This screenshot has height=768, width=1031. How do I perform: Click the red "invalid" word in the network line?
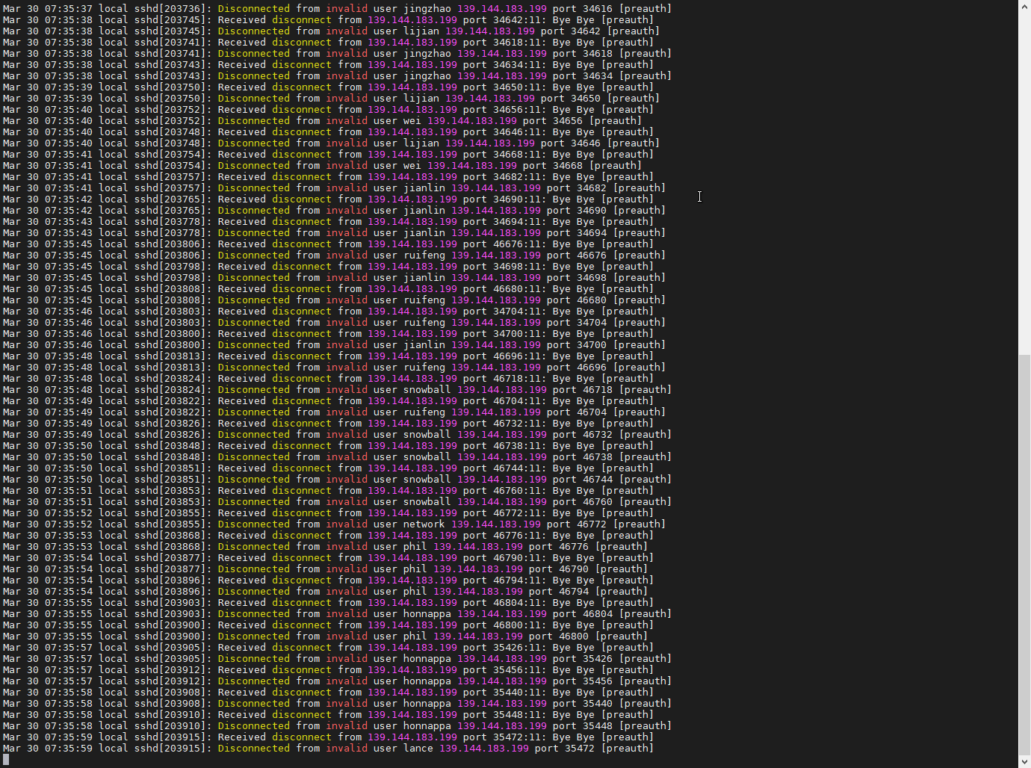coord(346,524)
